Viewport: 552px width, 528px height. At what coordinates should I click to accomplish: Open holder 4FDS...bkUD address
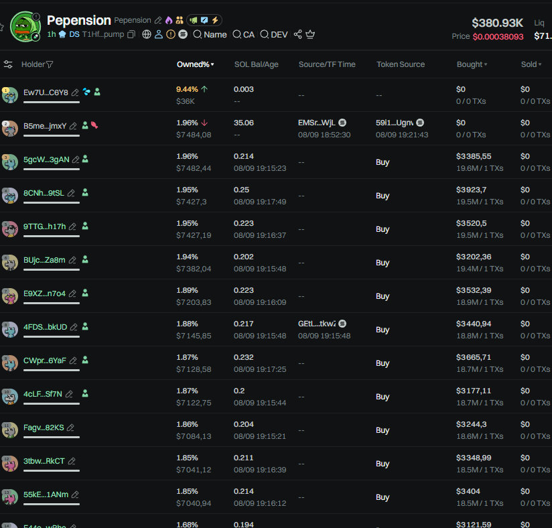pyautogui.click(x=46, y=327)
